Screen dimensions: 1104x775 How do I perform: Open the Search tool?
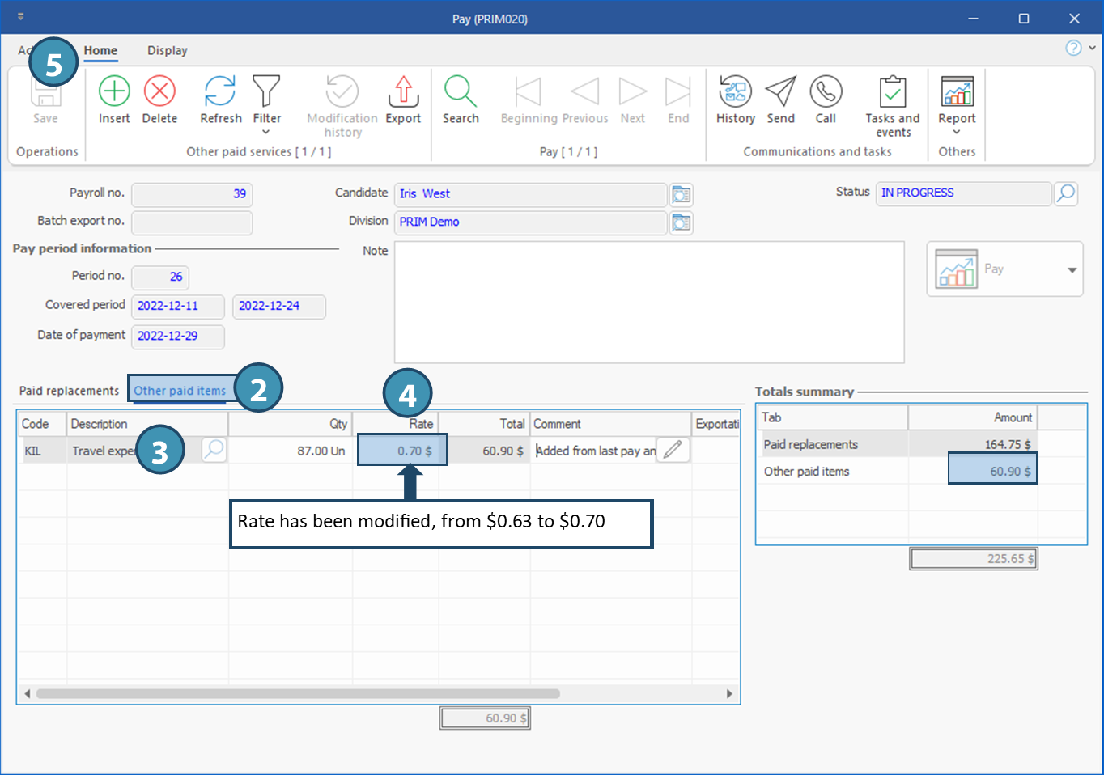click(461, 91)
